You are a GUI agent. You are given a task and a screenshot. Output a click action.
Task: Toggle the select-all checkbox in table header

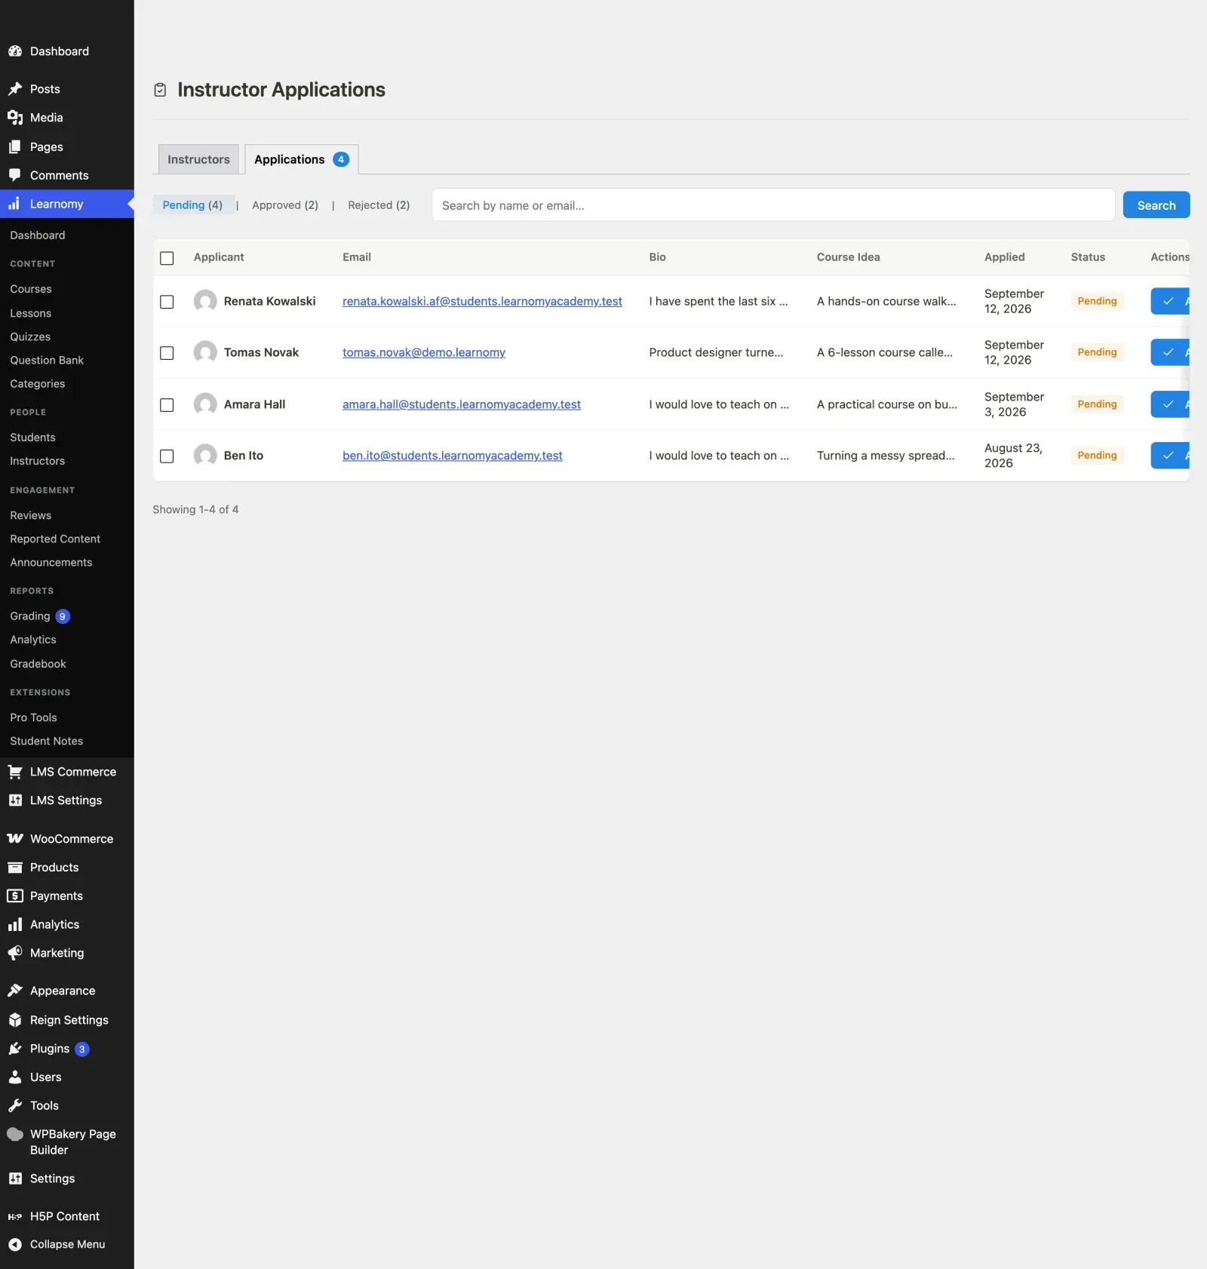point(167,258)
